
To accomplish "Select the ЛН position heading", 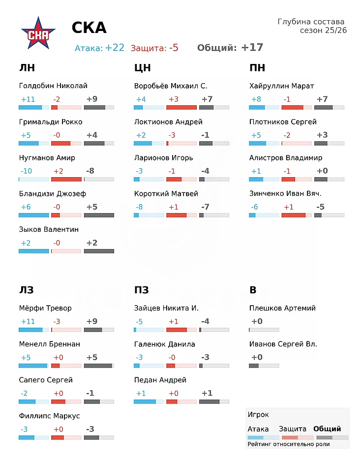I will click(x=27, y=67).
